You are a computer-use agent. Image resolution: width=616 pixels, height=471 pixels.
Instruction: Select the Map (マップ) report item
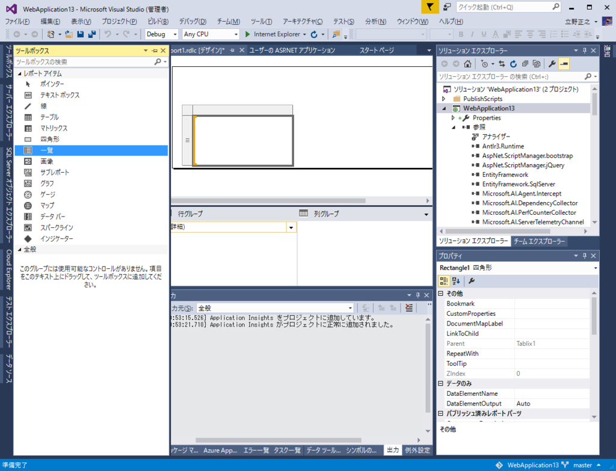[91, 206]
